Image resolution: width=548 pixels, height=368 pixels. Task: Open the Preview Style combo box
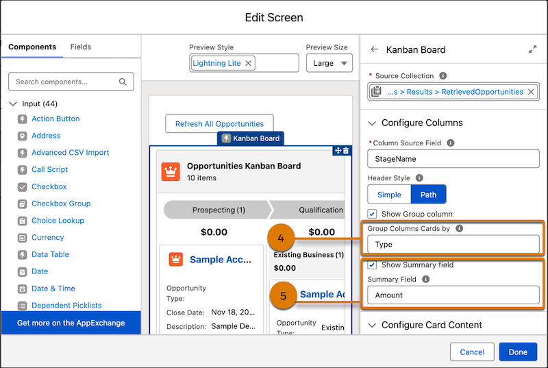pyautogui.click(x=244, y=63)
